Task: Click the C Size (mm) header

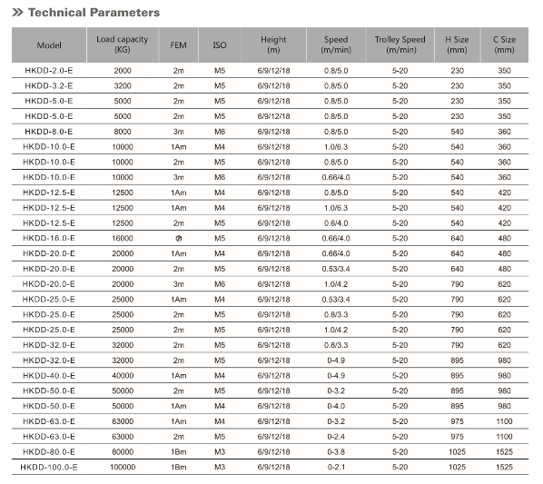Action: coord(504,44)
